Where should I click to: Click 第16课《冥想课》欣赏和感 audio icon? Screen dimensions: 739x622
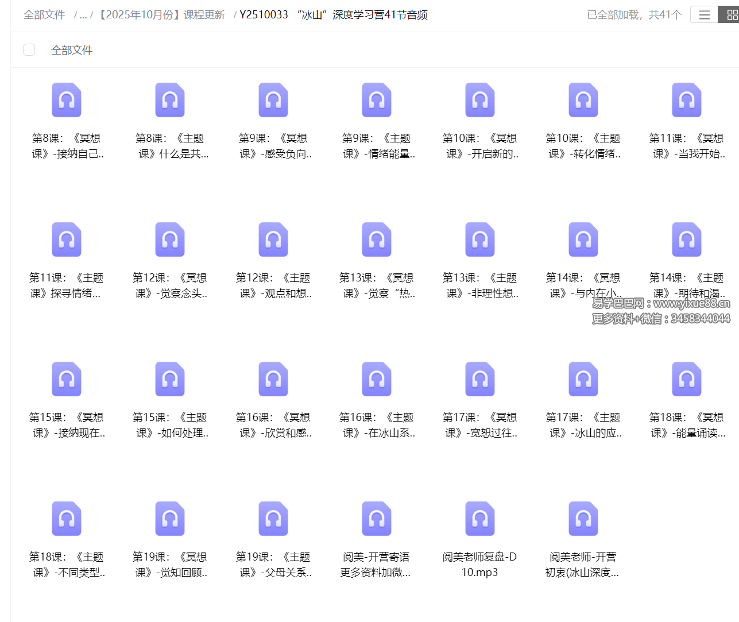[x=273, y=379]
